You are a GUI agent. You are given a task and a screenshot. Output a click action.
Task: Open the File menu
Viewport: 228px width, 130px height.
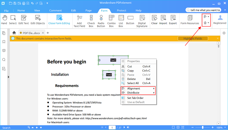tap(6, 11)
